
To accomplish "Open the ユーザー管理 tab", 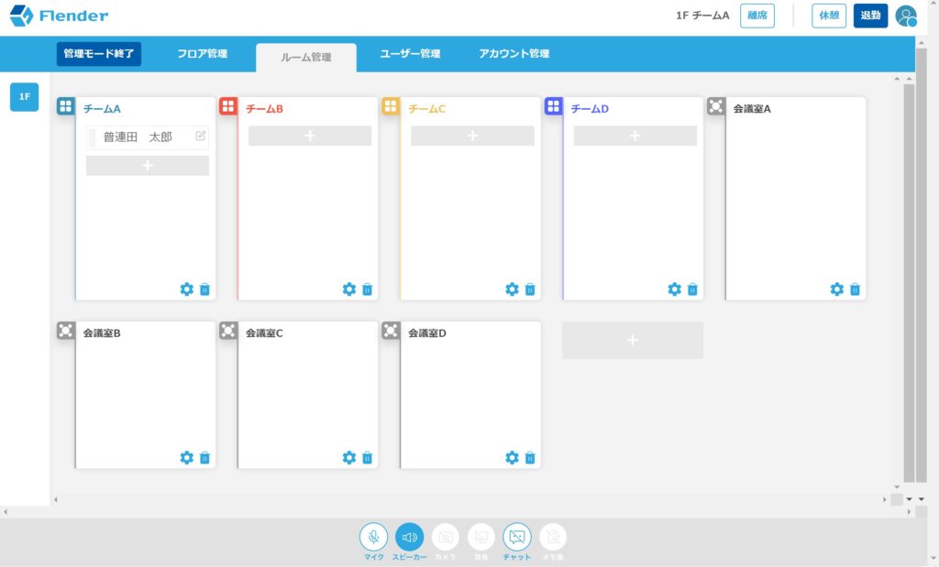I will (410, 54).
